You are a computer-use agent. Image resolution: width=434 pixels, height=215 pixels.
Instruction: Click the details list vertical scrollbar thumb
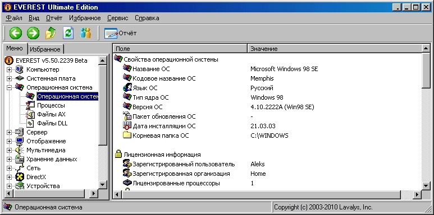[x=426, y=71]
